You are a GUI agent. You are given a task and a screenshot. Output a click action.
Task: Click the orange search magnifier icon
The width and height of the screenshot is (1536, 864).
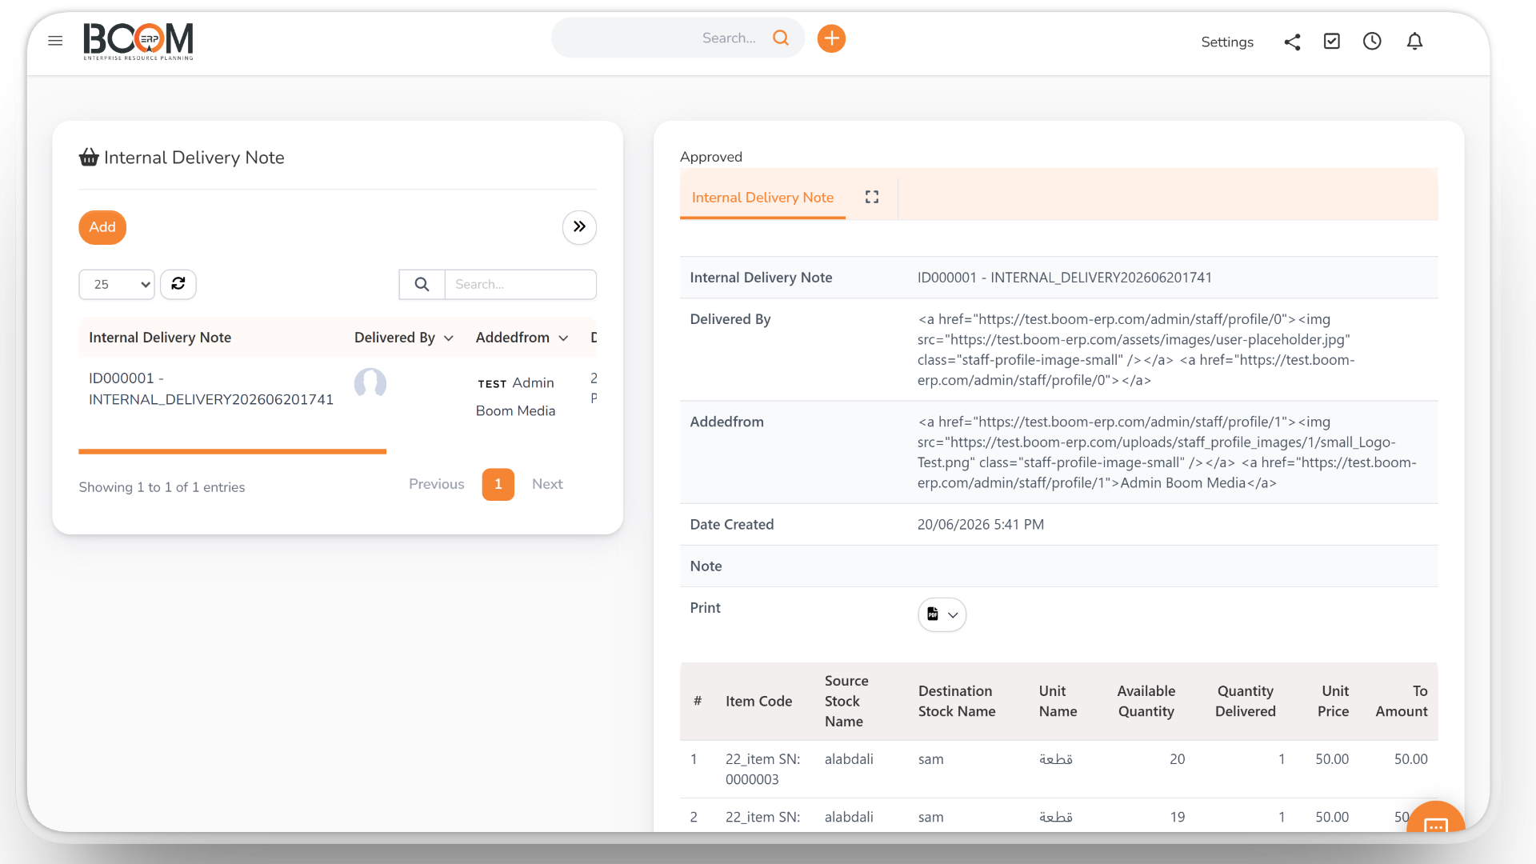tap(781, 38)
